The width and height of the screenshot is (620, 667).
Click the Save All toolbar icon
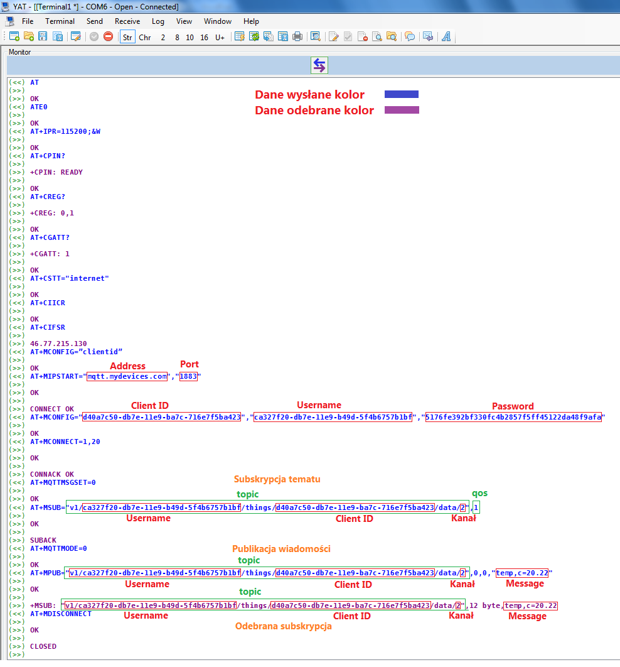point(57,36)
